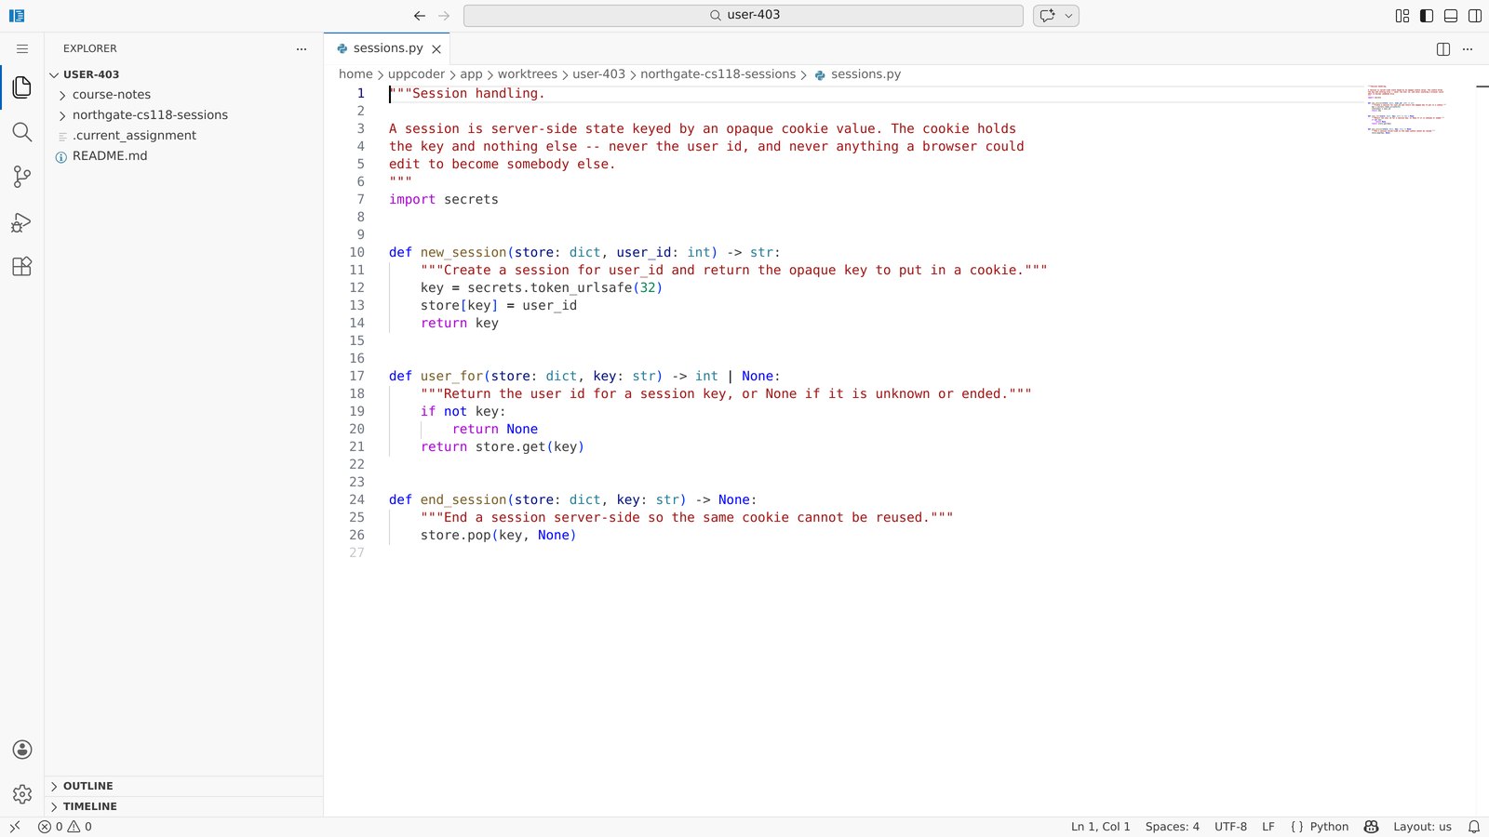Image resolution: width=1489 pixels, height=837 pixels.
Task: Click the 'Ln 1, Col 1' status entry
Action: coord(1100,827)
